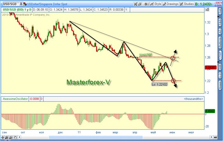223x141 pixels.
Task: Click the AwesomeOscillator study label
Action: click(x=15, y=99)
